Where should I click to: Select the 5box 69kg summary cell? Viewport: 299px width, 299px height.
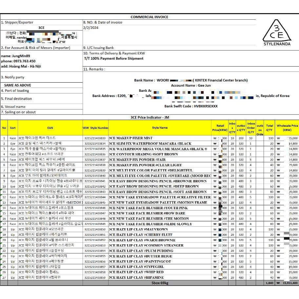pos(160,283)
